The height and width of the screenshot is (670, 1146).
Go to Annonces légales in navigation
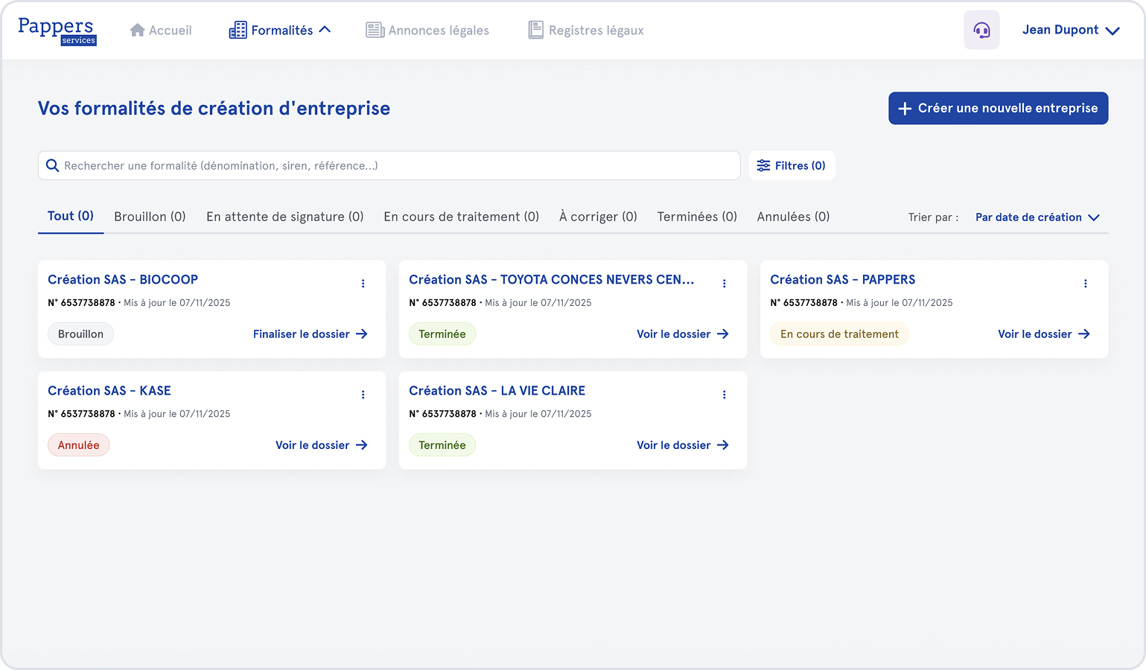pyautogui.click(x=427, y=31)
